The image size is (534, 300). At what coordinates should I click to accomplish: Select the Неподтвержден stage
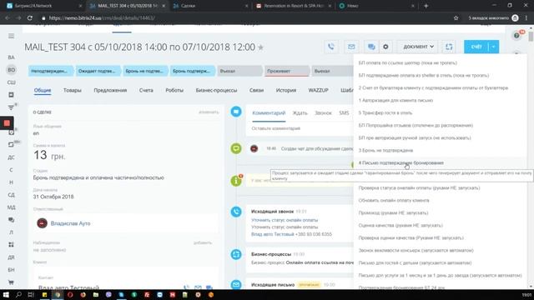[50, 71]
